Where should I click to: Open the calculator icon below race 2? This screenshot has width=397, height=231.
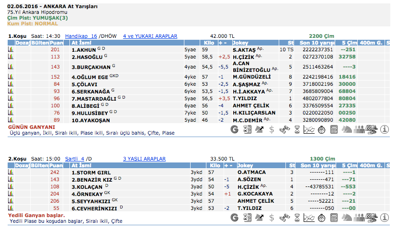pyautogui.click(x=334, y=218)
